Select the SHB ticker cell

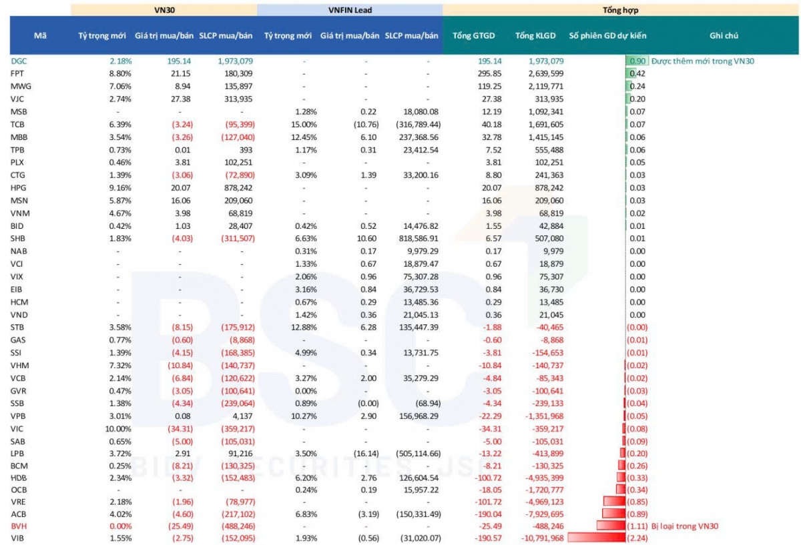point(19,238)
